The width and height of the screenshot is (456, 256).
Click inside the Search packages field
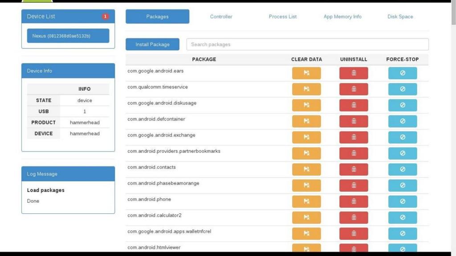(307, 44)
